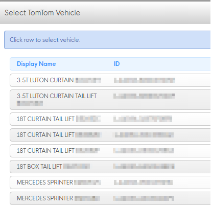
Task: Sort by the ID column header
Action: (117, 64)
